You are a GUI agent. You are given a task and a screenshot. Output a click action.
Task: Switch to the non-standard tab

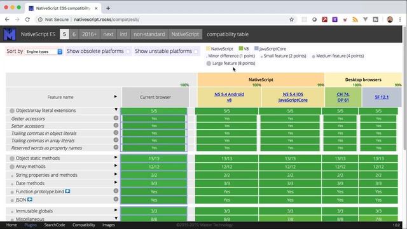(149, 34)
